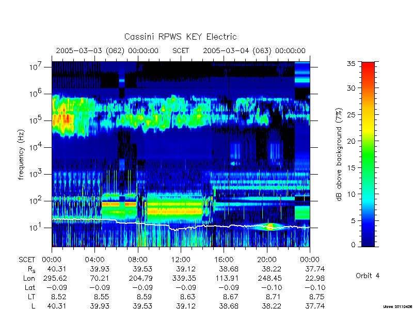Click the value 37.74 in the L row
413x309 pixels.
click(x=315, y=306)
